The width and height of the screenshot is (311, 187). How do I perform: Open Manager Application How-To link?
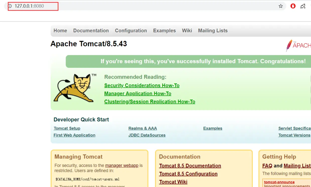(x=138, y=93)
